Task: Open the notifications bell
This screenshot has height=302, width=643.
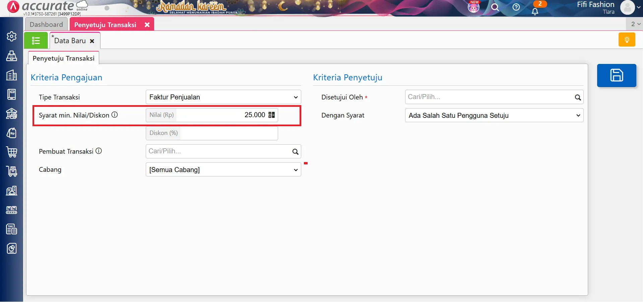Action: point(535,11)
